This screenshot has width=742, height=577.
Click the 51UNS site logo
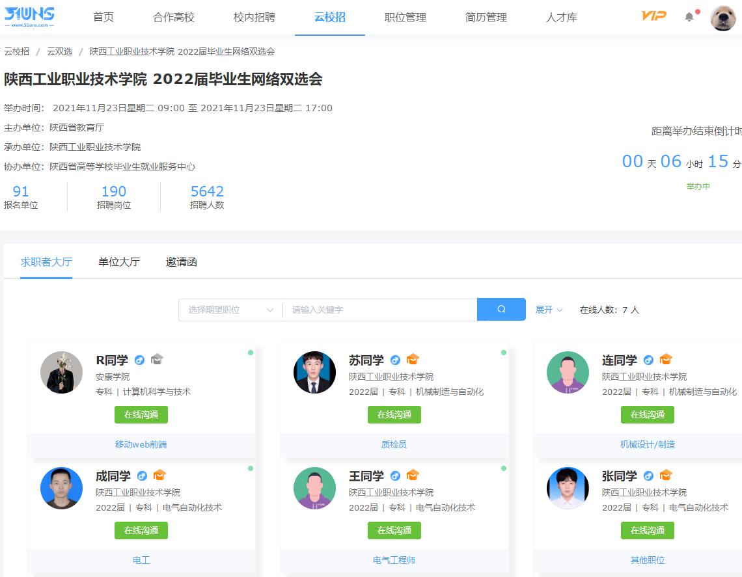click(29, 17)
